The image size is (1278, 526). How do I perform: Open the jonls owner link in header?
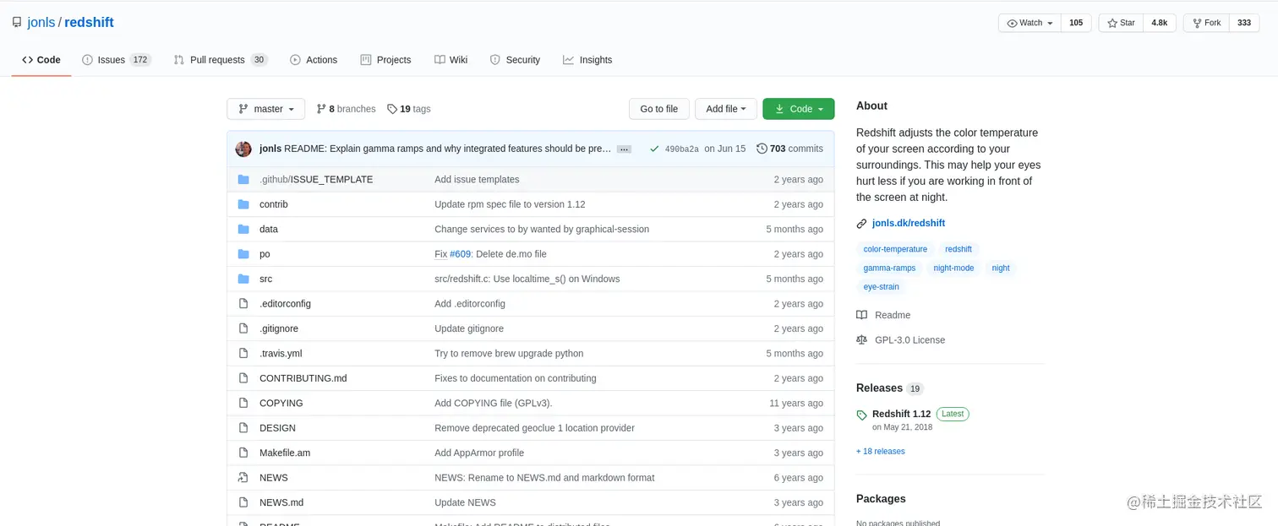[41, 23]
